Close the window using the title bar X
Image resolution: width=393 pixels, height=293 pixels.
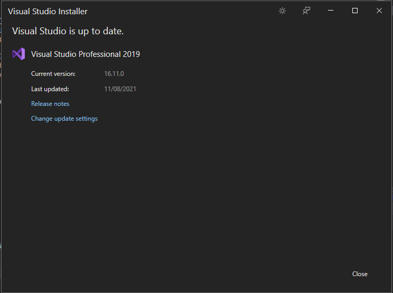379,11
